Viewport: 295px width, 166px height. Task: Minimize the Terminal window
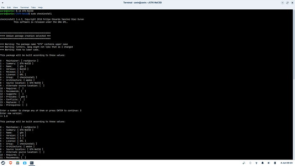[x=283, y=3]
